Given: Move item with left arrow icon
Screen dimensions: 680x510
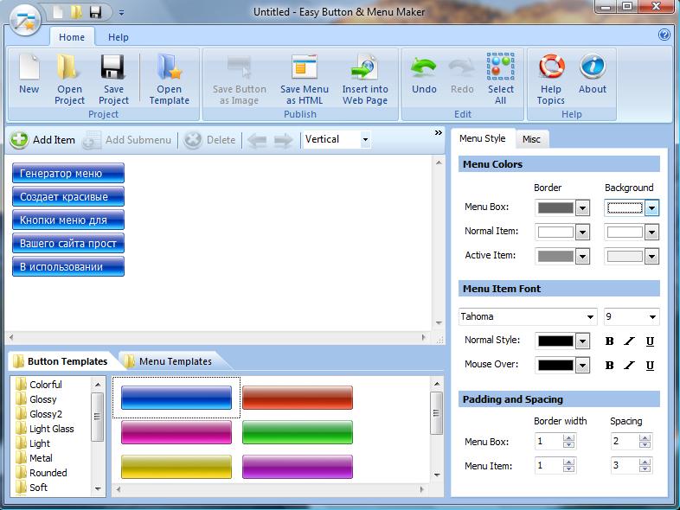Looking at the screenshot, I should pyautogui.click(x=257, y=140).
